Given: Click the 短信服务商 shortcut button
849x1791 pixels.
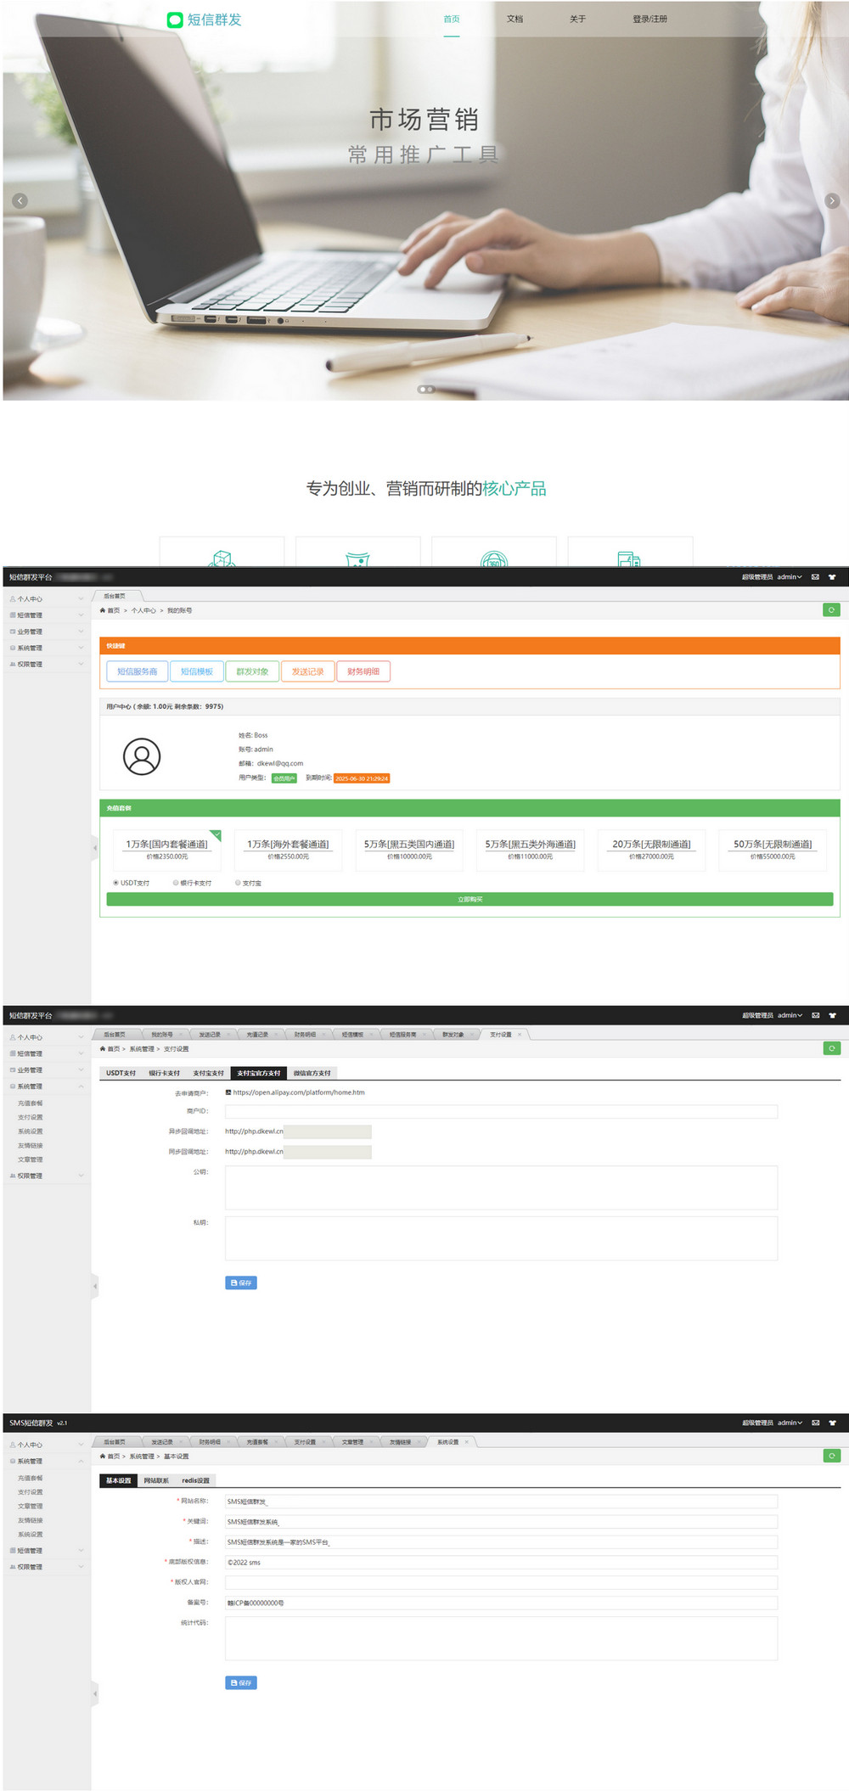Looking at the screenshot, I should [x=137, y=671].
